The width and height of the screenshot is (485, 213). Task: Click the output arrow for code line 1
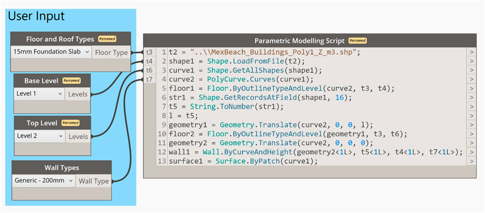[470, 52]
